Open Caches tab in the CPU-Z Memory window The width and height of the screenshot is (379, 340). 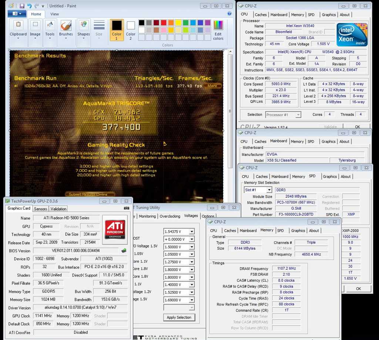(x=230, y=230)
